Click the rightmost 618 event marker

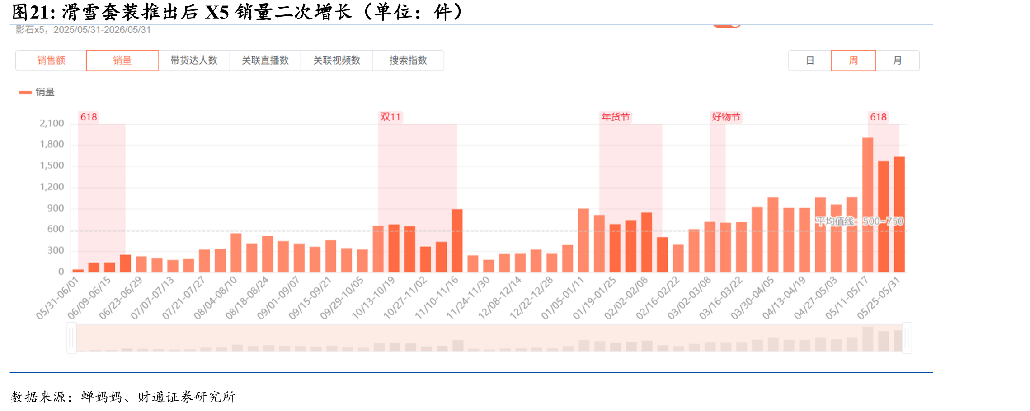tap(879, 117)
